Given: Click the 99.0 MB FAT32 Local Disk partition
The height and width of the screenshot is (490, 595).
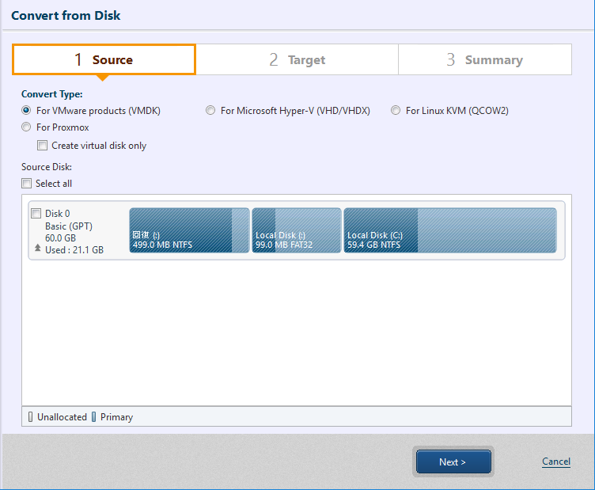Looking at the screenshot, I should (297, 230).
